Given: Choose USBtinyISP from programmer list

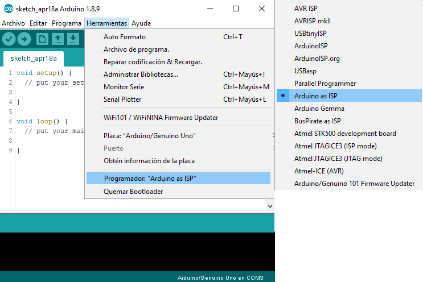Looking at the screenshot, I should [310, 34].
